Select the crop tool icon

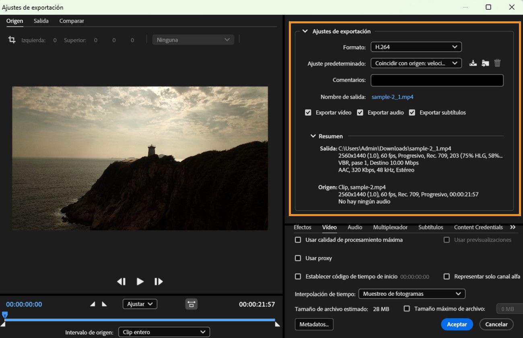(12, 40)
